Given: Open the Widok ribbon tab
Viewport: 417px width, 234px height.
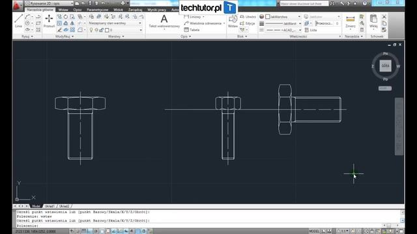Looking at the screenshot, I should click(x=118, y=10).
